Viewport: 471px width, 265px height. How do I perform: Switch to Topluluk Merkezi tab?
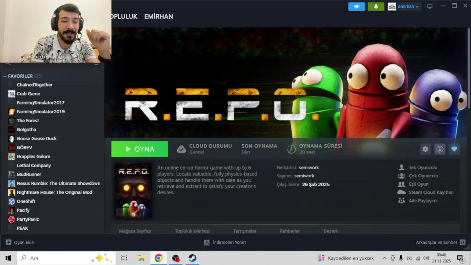tap(192, 231)
